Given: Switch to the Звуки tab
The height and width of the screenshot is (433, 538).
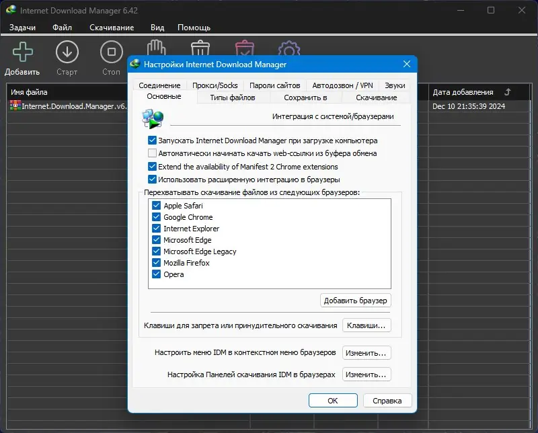Looking at the screenshot, I should click(395, 85).
